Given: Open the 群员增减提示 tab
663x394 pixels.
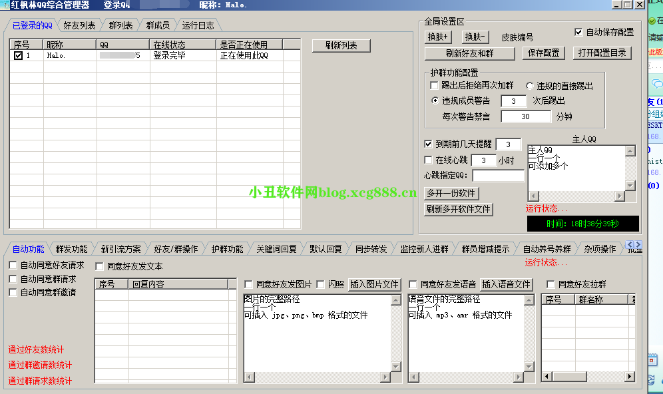Looking at the screenshot, I should point(485,249).
